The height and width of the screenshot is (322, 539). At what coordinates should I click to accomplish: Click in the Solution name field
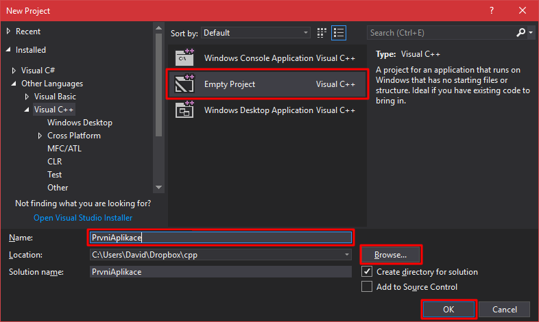(x=220, y=272)
